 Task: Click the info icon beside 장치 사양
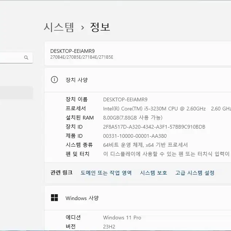(x=54, y=80)
